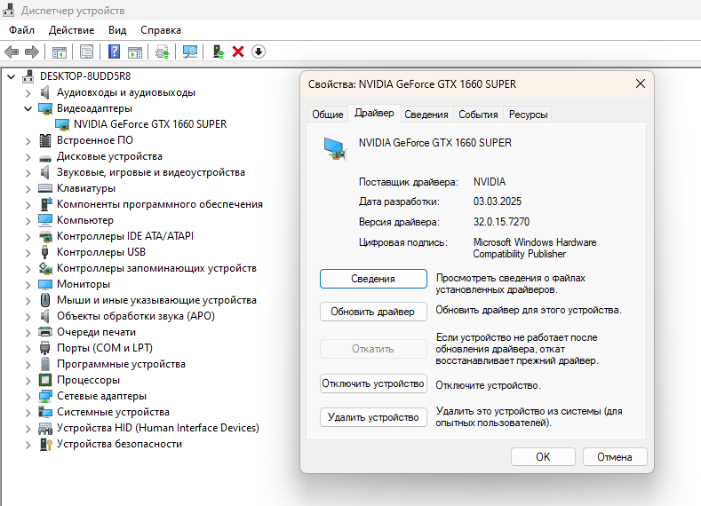
Task: Expand the Аудиовходы и аудиовыходы node
Action: coord(28,93)
